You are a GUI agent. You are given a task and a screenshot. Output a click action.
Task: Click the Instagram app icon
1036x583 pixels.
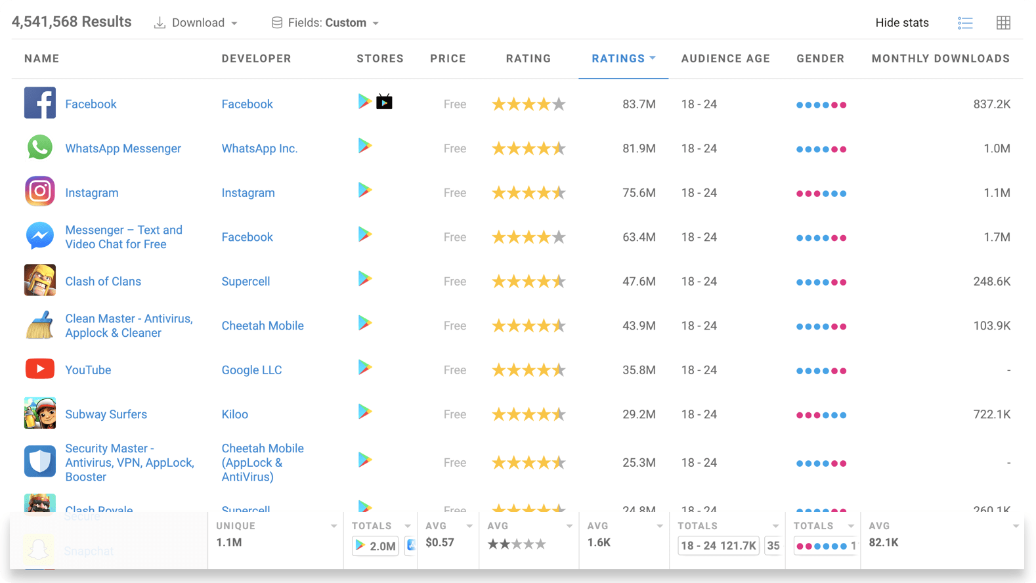point(40,192)
